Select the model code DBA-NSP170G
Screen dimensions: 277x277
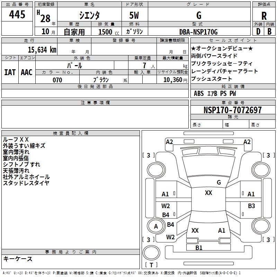tap(198, 32)
